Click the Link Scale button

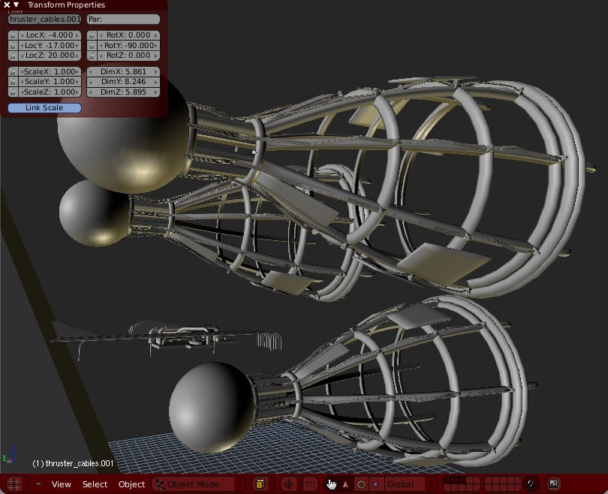[44, 108]
